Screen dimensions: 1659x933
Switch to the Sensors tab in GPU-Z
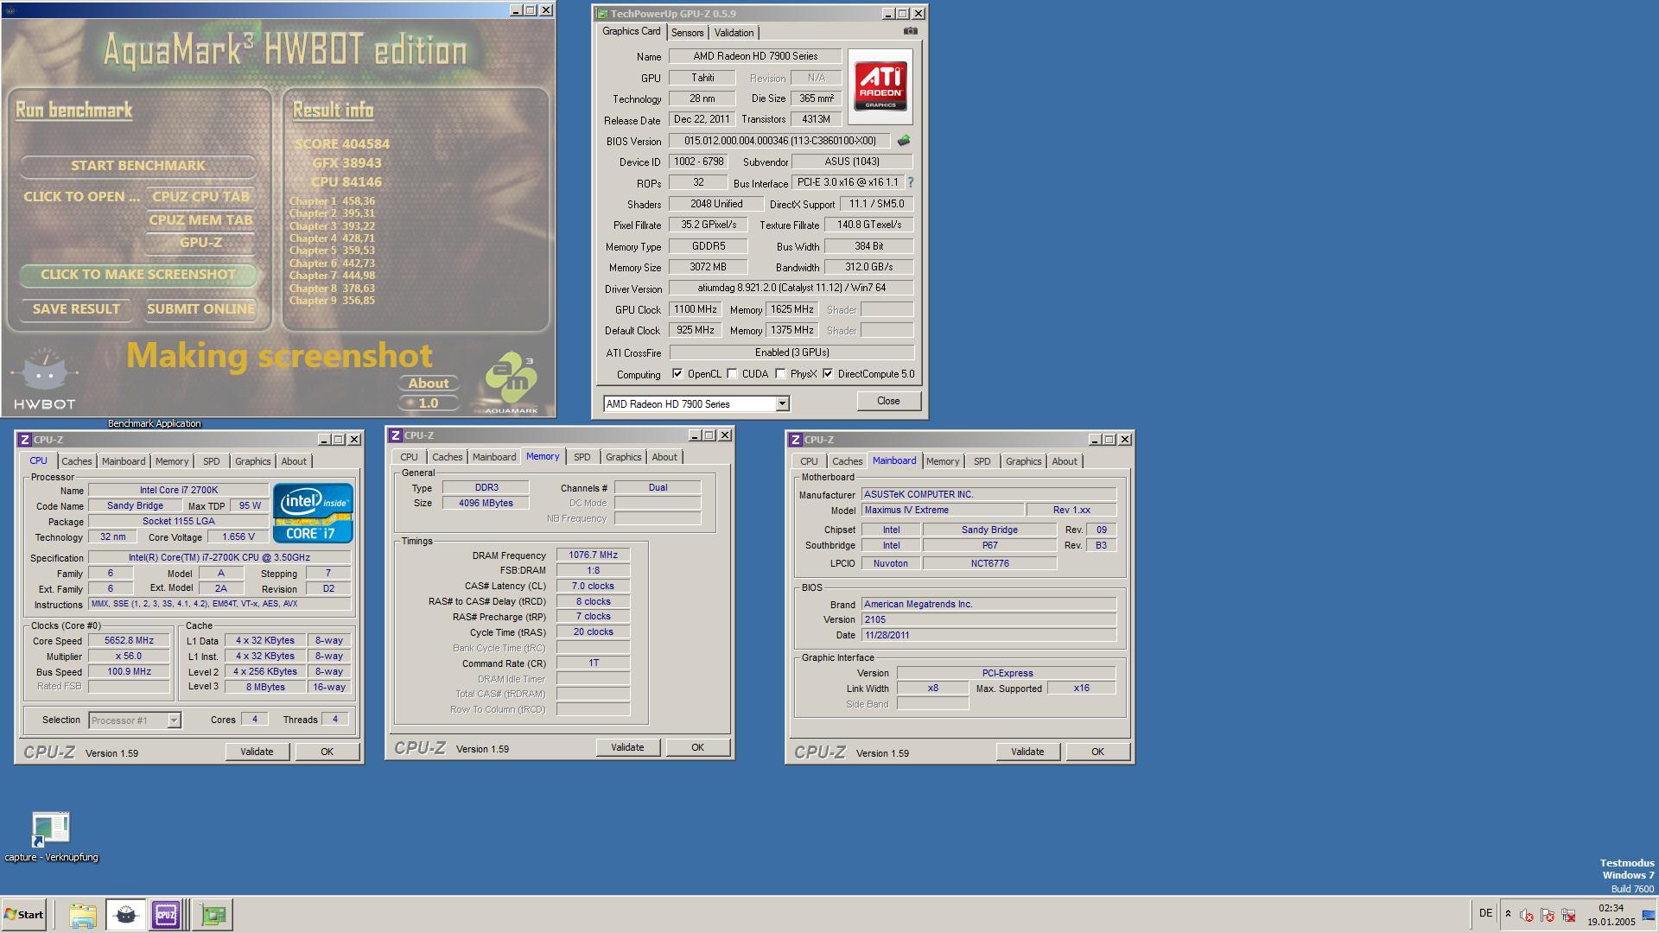pyautogui.click(x=687, y=33)
